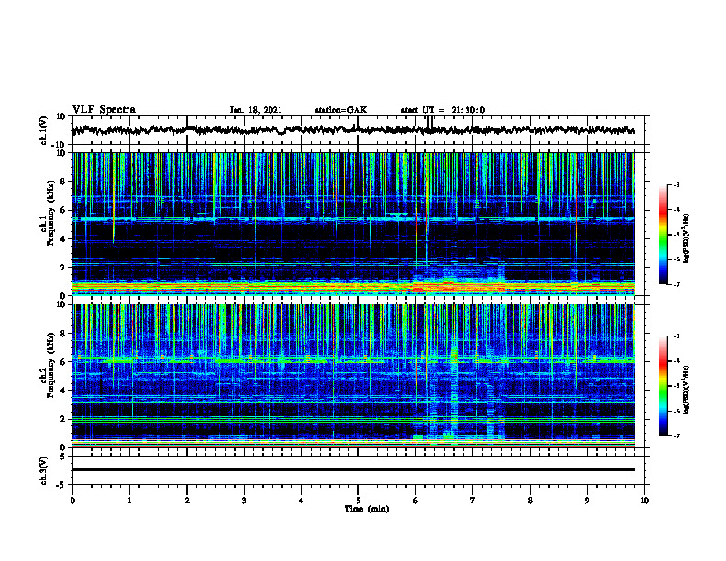Select the "start UT = 21:30:0" label

[x=443, y=110]
